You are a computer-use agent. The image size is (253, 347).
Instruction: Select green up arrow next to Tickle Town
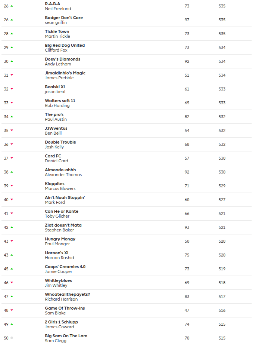click(x=12, y=34)
